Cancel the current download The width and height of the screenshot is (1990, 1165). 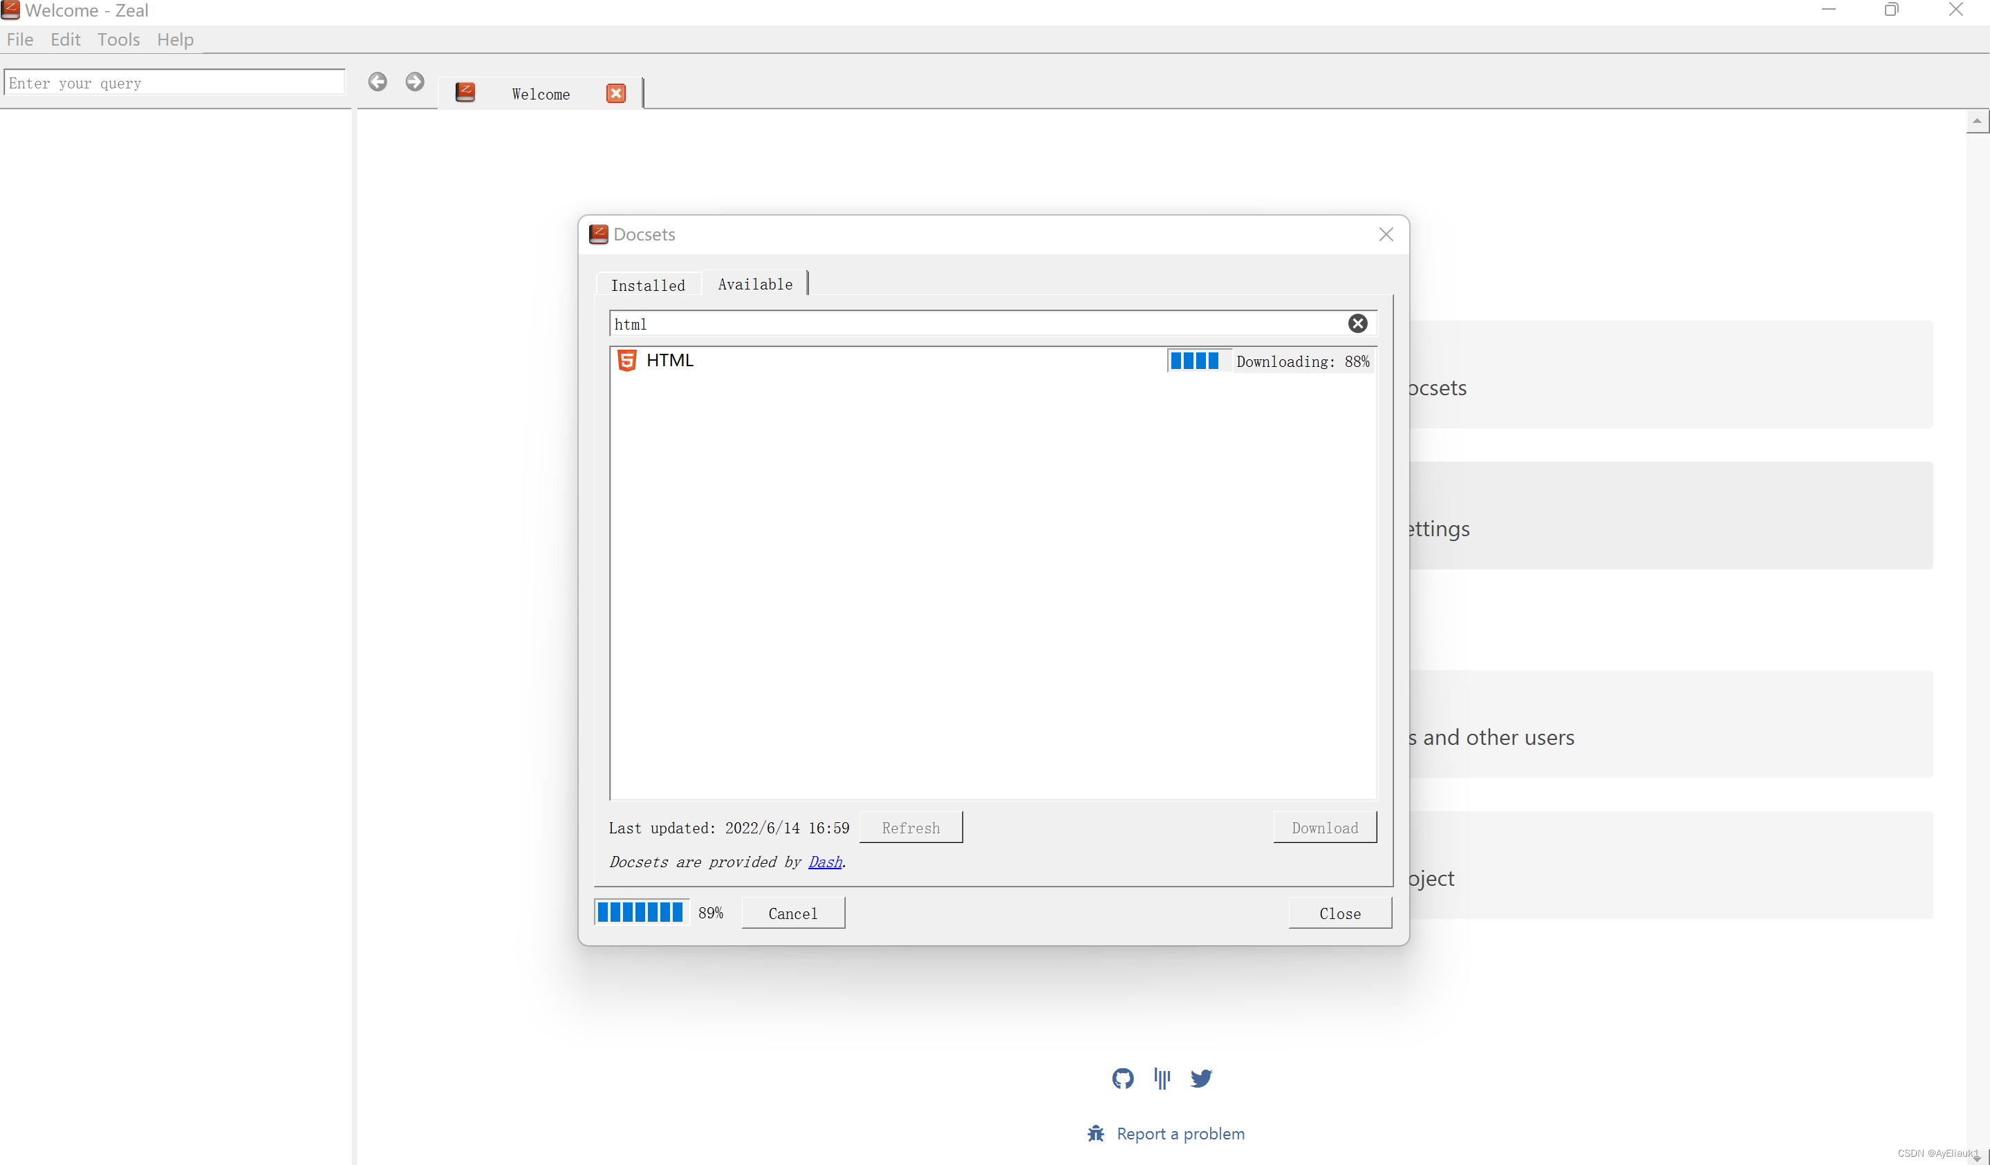click(793, 912)
